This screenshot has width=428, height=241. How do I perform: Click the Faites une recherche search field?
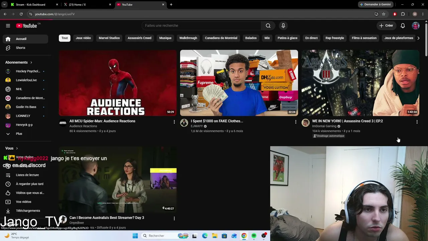(201, 26)
